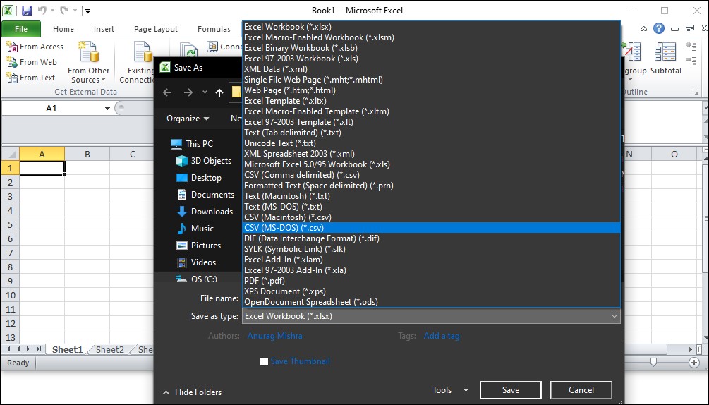Collapse the pane with Hide Folders
Screen dimensions: 709x405
pos(192,392)
